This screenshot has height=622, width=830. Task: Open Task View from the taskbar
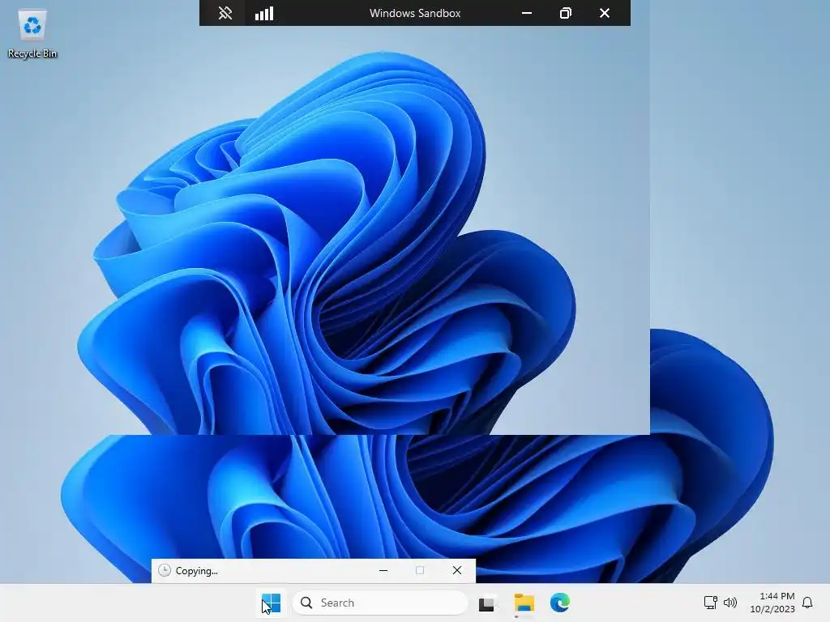(x=486, y=603)
